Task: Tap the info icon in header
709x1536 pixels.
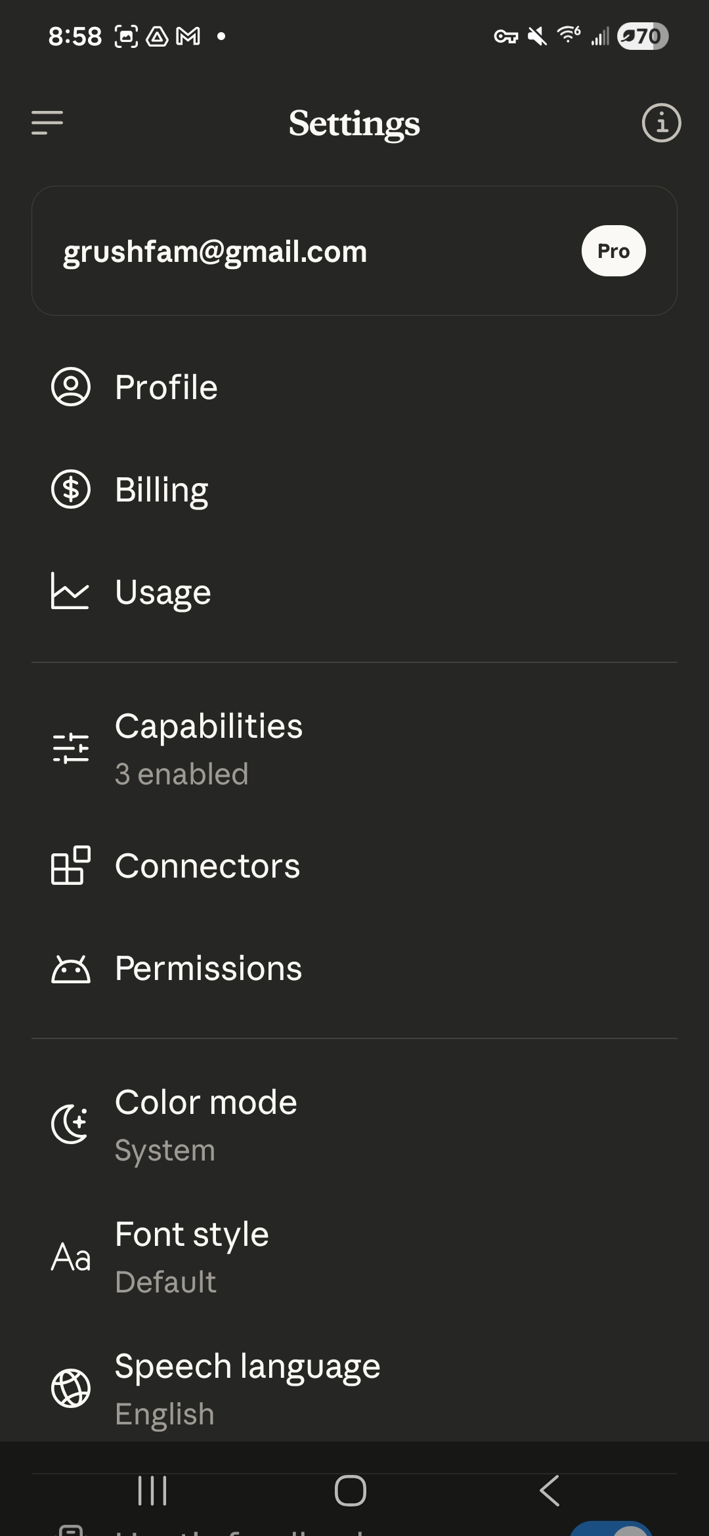Action: pos(661,123)
